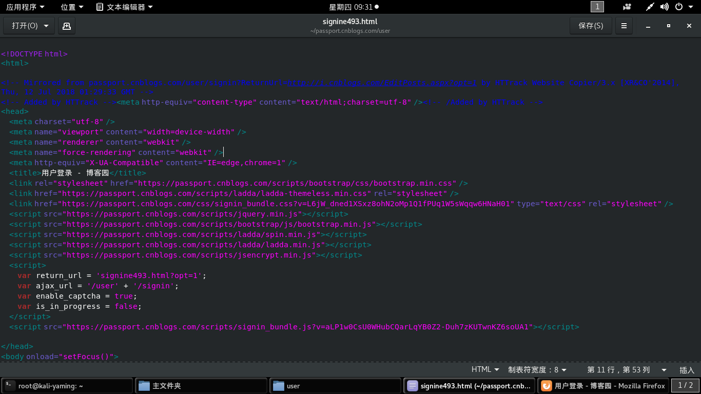The image size is (701, 394).
Task: Open Firefox 用户登录 window from taskbar
Action: click(603, 386)
